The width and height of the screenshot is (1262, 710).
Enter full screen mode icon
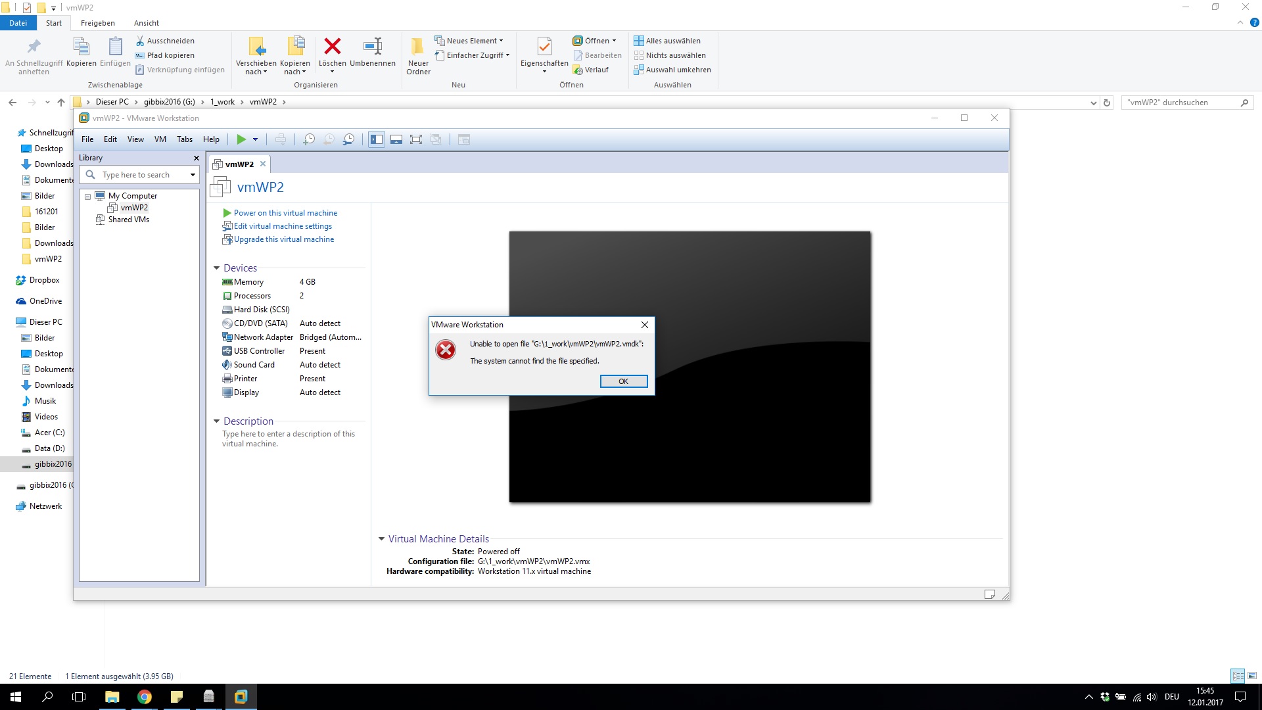[x=416, y=139]
